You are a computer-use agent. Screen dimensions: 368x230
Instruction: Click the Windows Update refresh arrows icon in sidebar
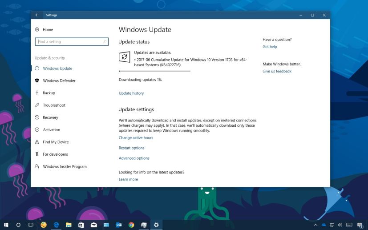pyautogui.click(x=37, y=69)
